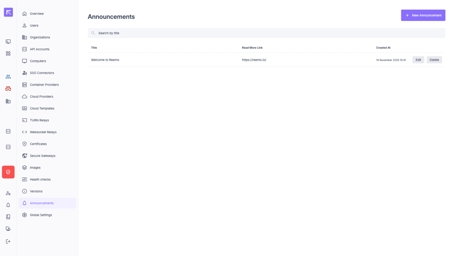
Task: Open notifications bell in left rail
Action: [8, 205]
